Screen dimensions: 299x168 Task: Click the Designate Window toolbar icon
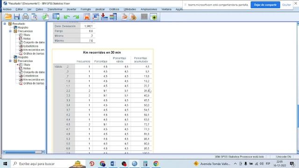154,17
